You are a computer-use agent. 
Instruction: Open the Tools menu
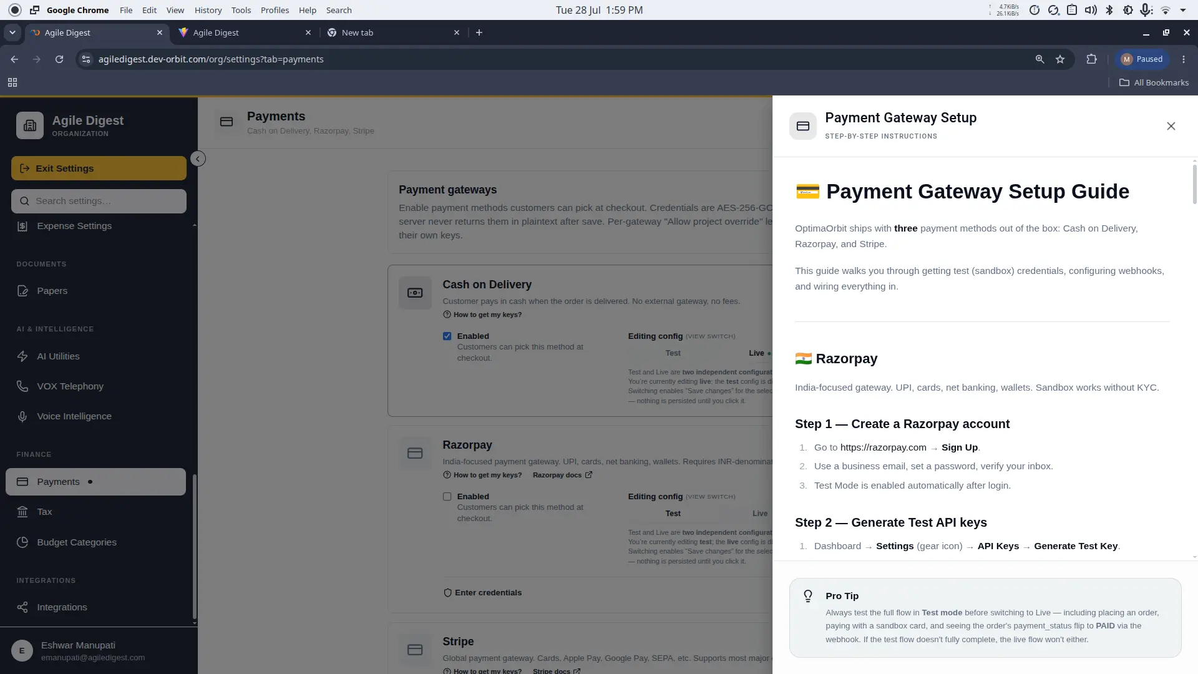point(241,10)
